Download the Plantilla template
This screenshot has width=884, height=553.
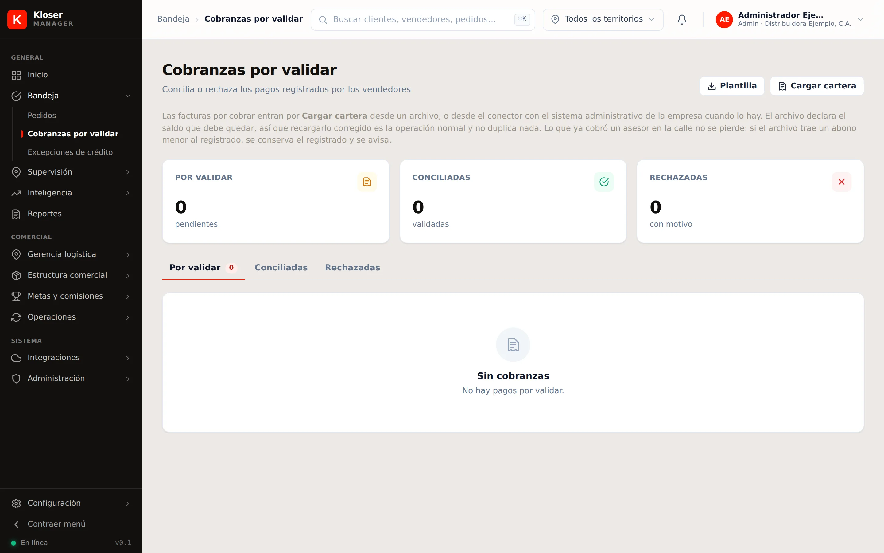click(x=732, y=86)
